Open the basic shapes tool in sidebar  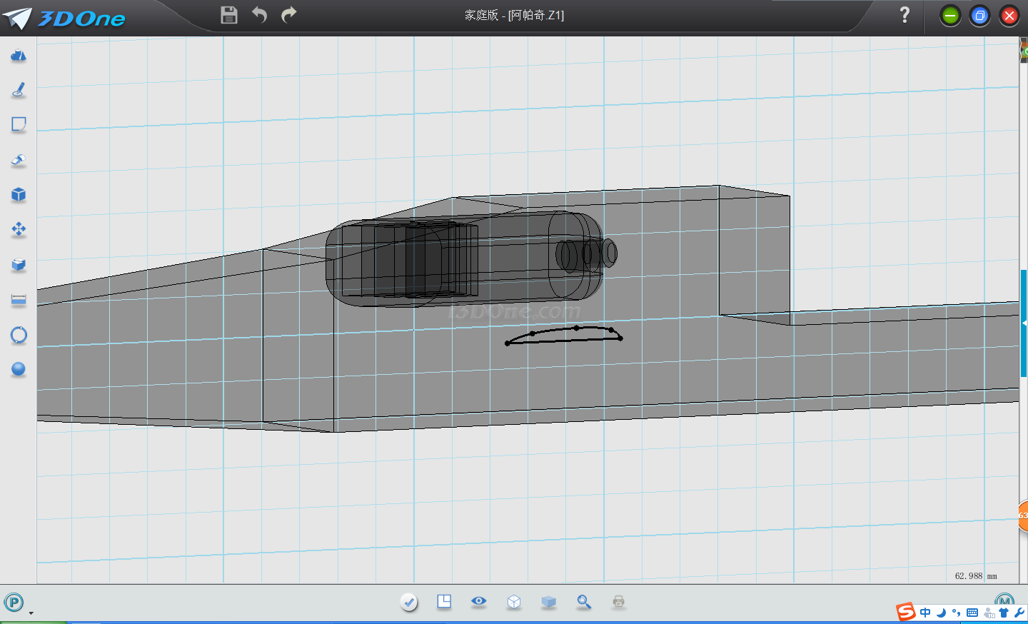(x=19, y=56)
